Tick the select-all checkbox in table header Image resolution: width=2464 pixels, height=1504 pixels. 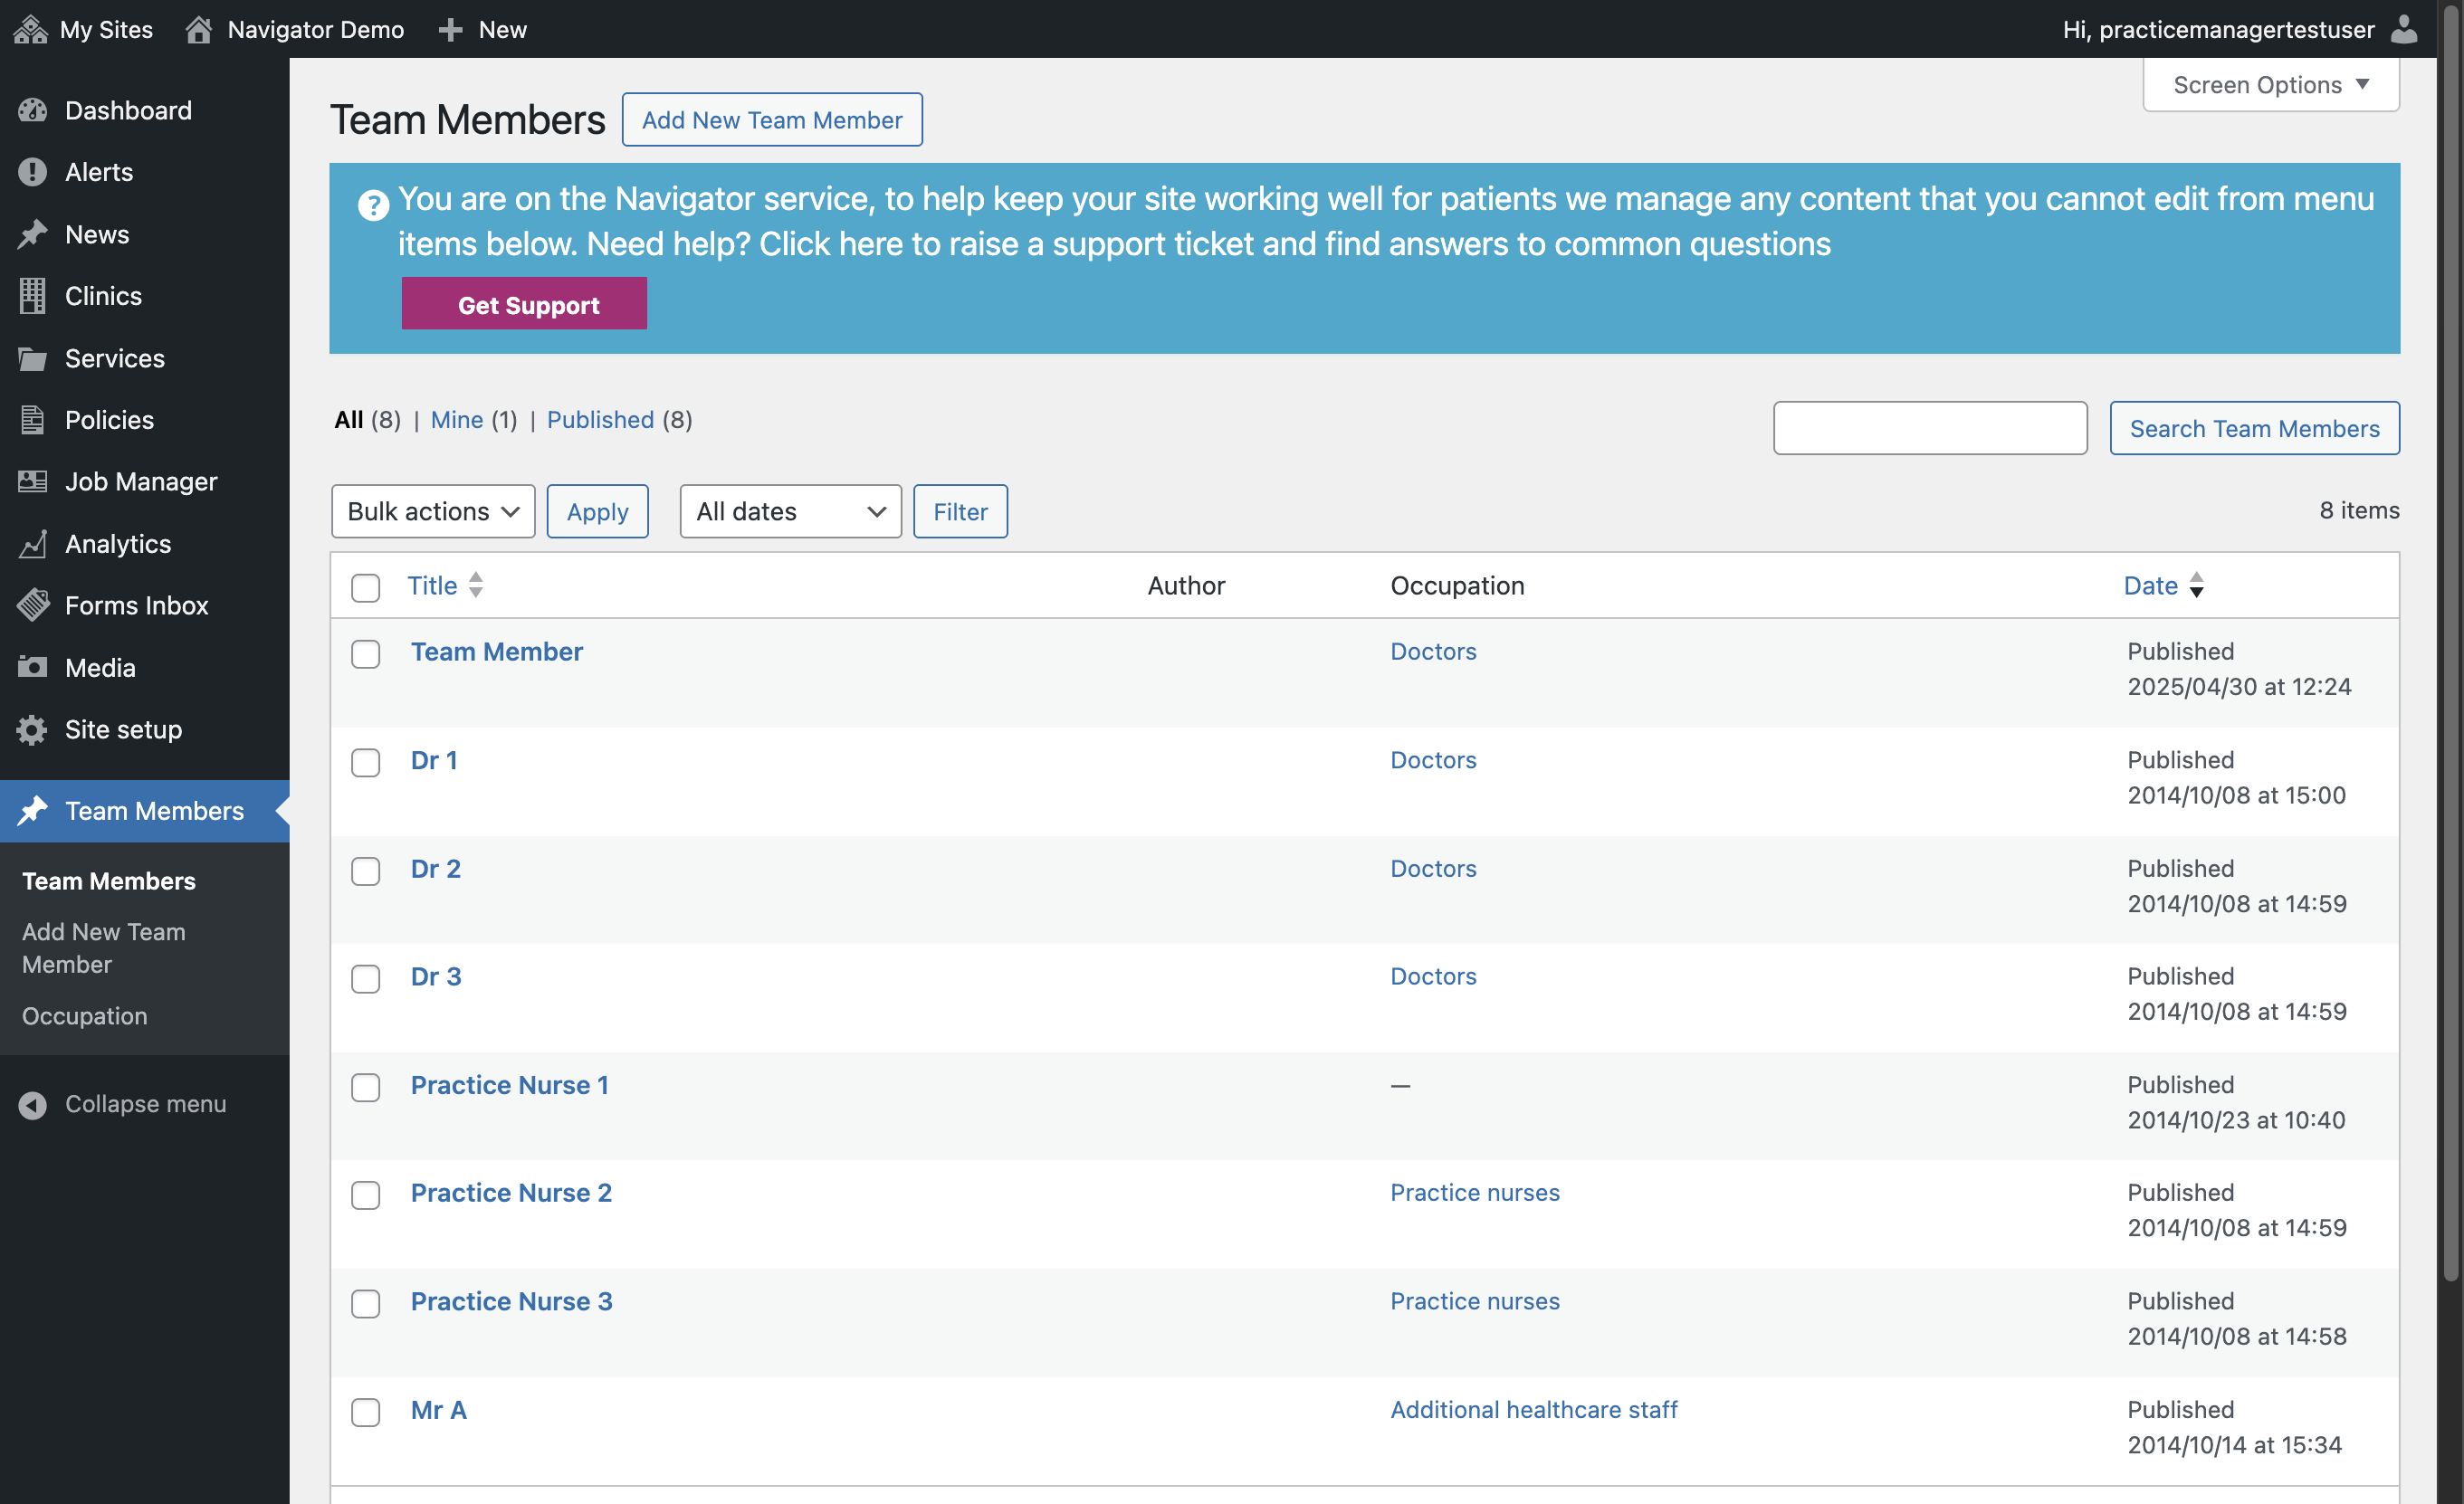(366, 587)
